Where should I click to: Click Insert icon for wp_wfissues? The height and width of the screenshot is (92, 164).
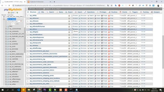[x=95, y=21]
